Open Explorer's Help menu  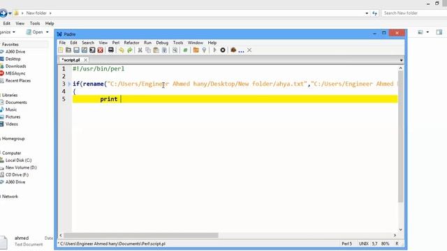(50, 23)
